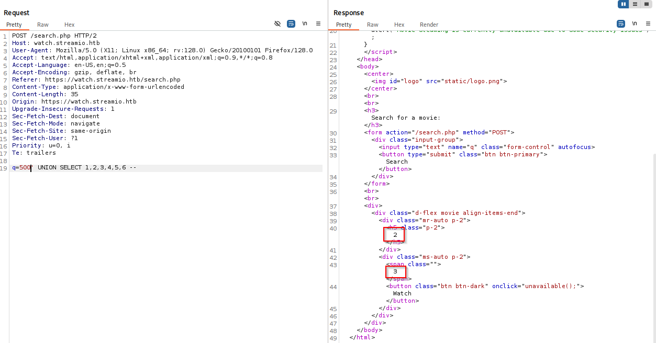
Task: Click the 'Host: watch.streamio.htb' header line
Action: [56, 43]
